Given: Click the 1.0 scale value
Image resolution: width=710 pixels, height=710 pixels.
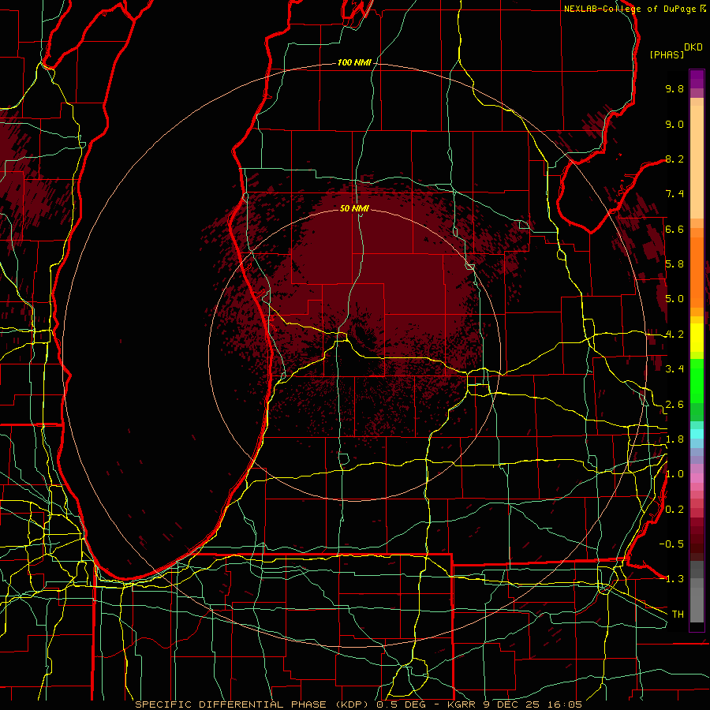Looking at the screenshot, I should click(674, 474).
